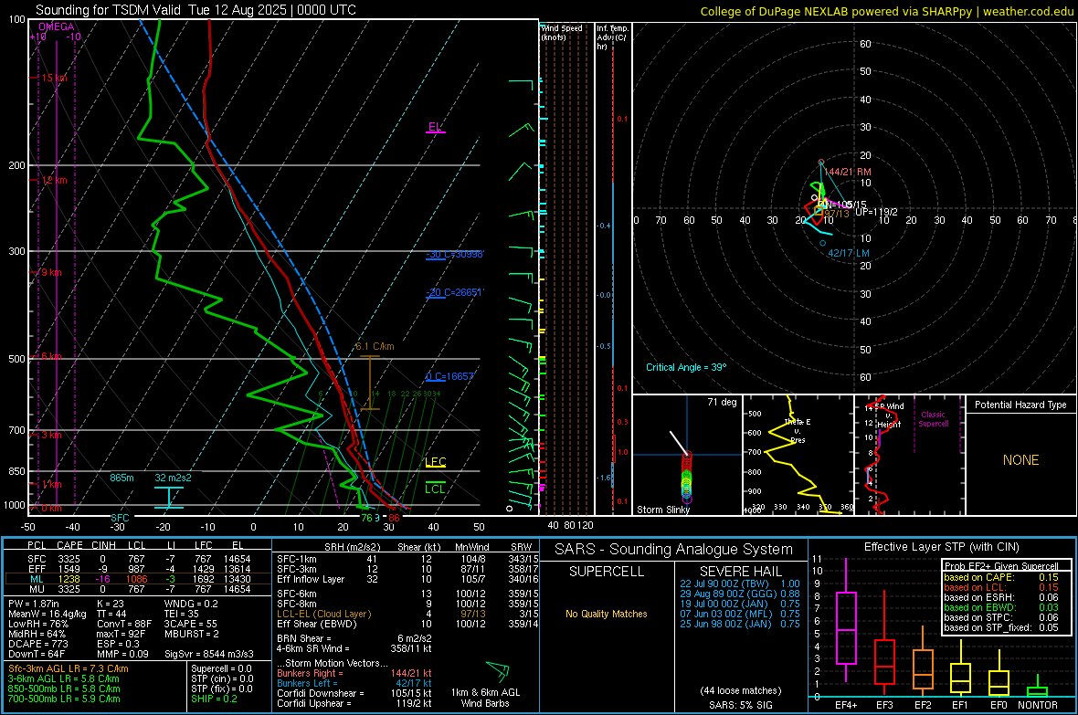Image resolution: width=1078 pixels, height=715 pixels.
Task: Click the 0 C=16657' height label
Action: click(449, 376)
